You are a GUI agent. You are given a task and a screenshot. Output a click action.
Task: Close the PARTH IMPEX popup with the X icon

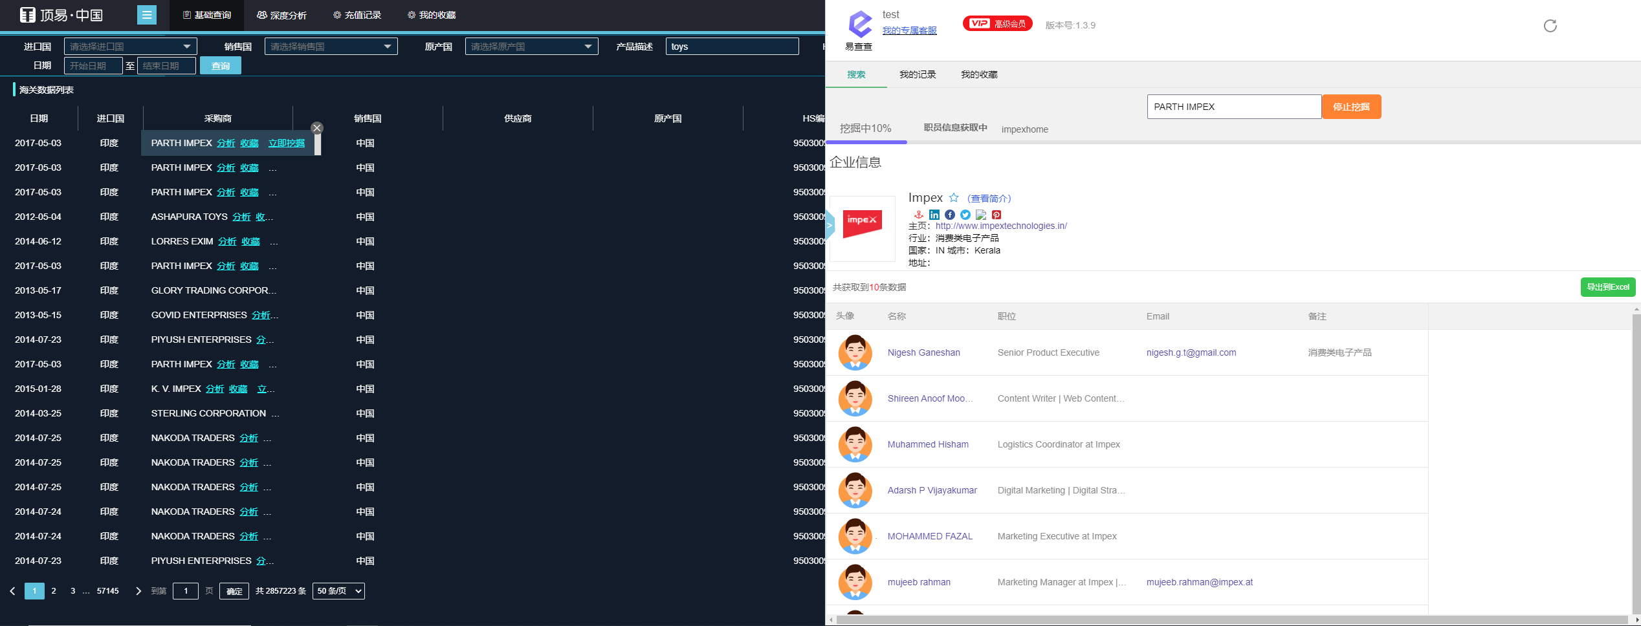317,128
